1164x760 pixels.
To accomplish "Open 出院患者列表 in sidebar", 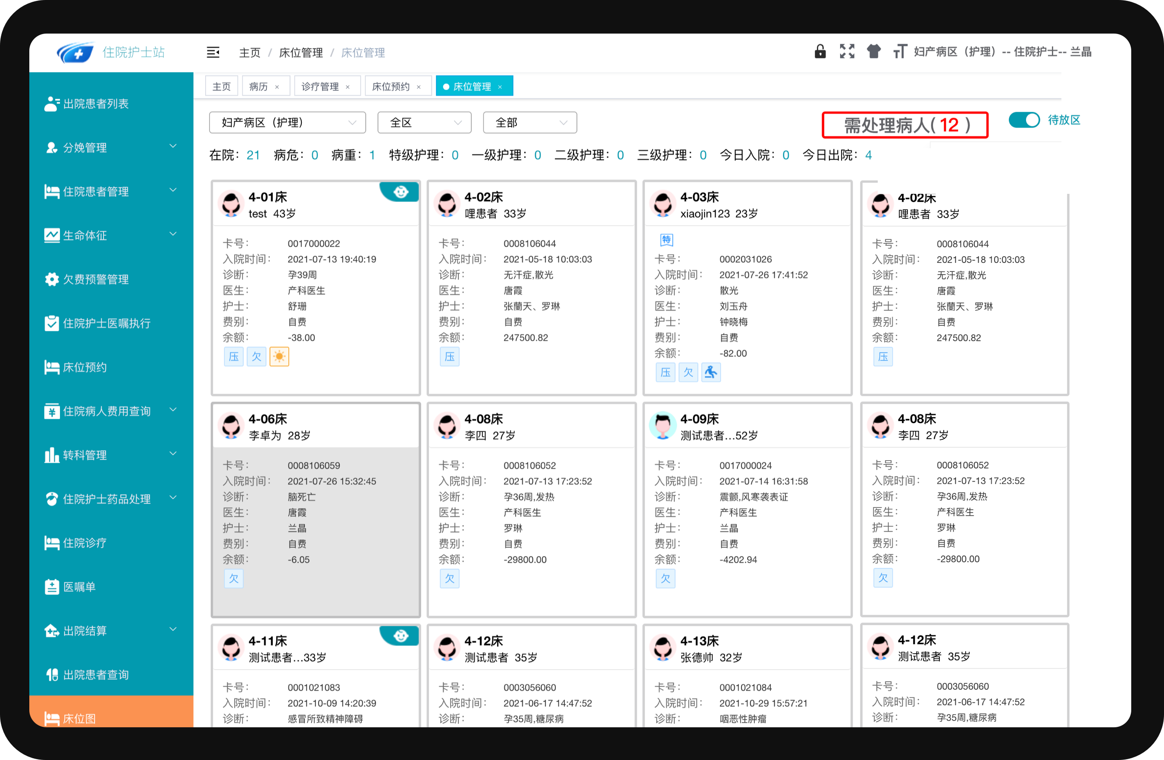I will point(112,103).
